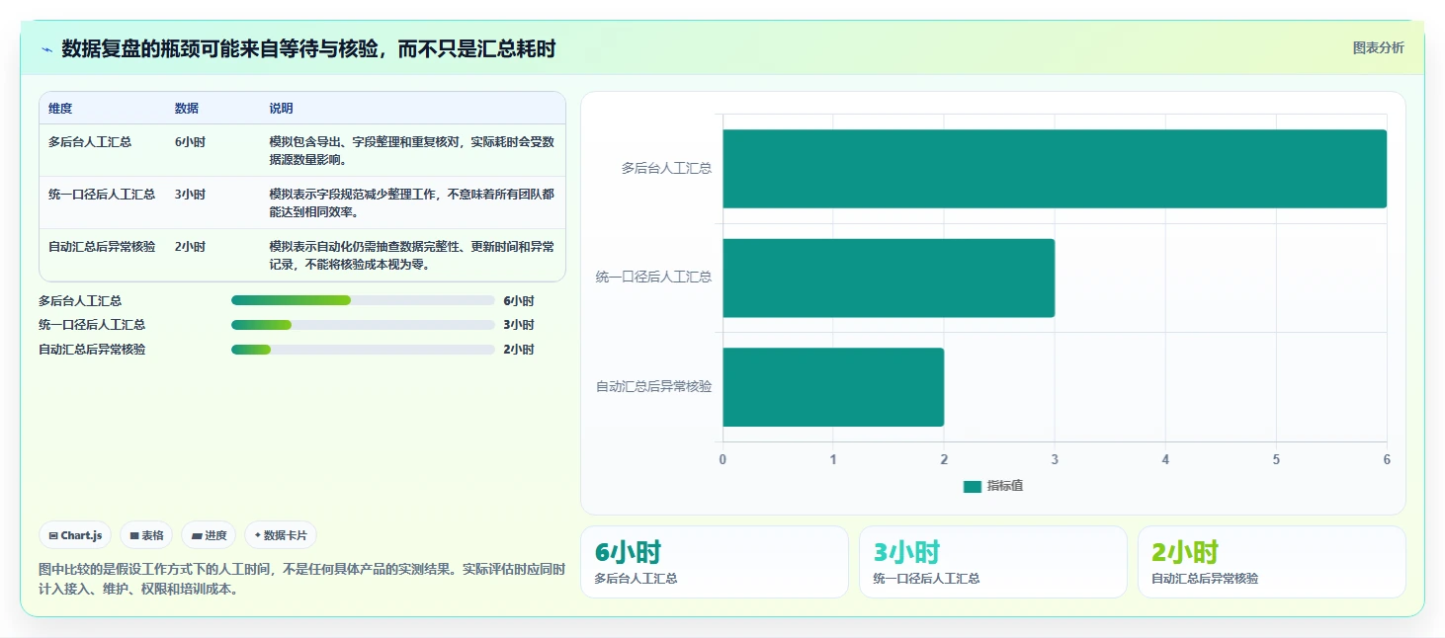Open the 3小时 data card
Image resolution: width=1445 pixels, height=638 pixels.
pyautogui.click(x=992, y=562)
